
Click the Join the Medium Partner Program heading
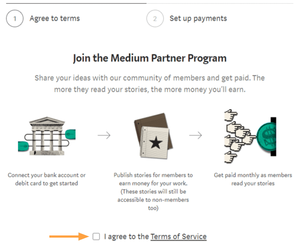(x=149, y=58)
